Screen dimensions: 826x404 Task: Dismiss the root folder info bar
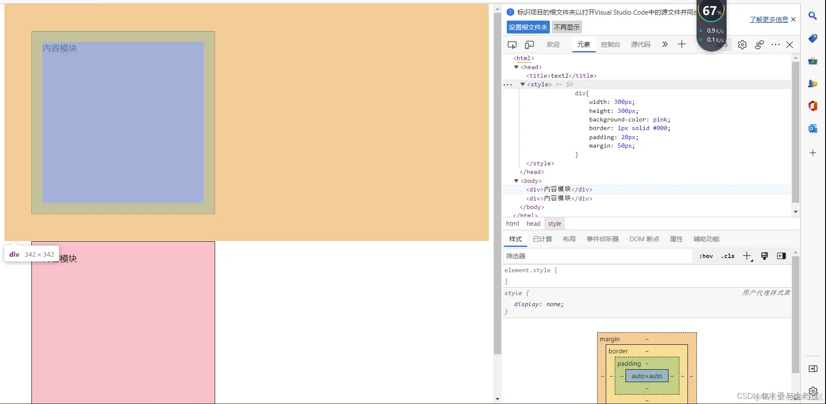(793, 19)
